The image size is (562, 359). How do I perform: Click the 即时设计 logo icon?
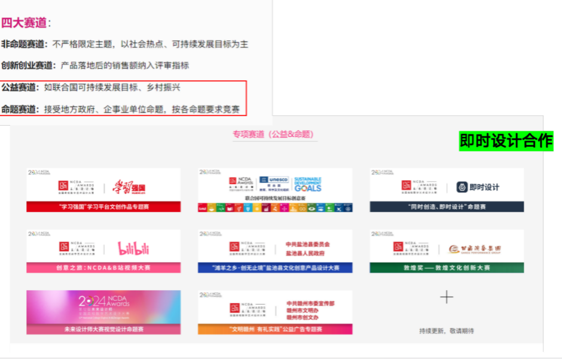[x=463, y=187]
